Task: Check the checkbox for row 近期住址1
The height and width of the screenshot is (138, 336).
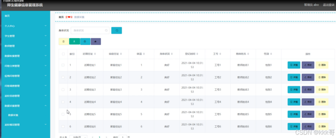Action: 63,65
